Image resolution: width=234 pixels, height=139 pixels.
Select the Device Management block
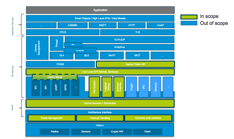click(37, 48)
